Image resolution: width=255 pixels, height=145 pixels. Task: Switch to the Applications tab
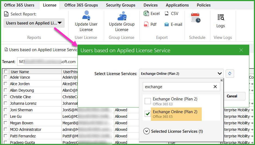177,5
